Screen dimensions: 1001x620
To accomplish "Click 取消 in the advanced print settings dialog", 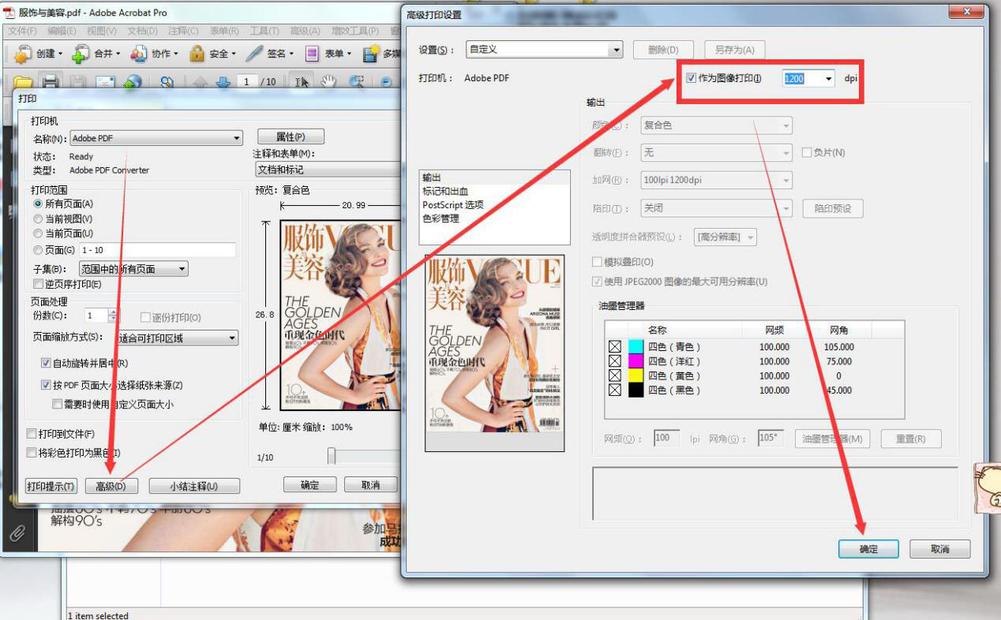I will point(939,549).
